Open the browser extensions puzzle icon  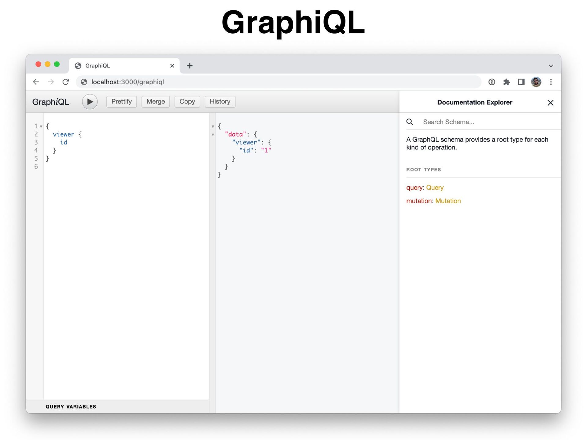click(x=507, y=82)
